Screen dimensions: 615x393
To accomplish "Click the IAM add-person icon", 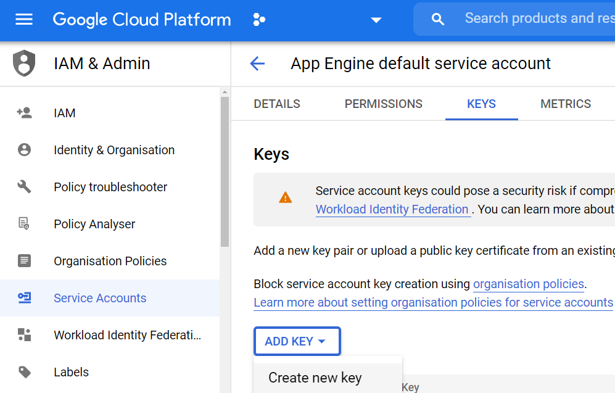I will [x=24, y=113].
